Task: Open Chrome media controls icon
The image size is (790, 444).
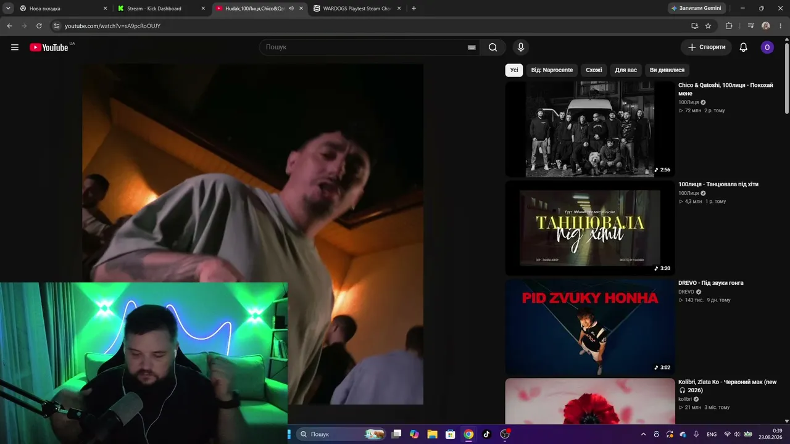Action: [x=750, y=26]
